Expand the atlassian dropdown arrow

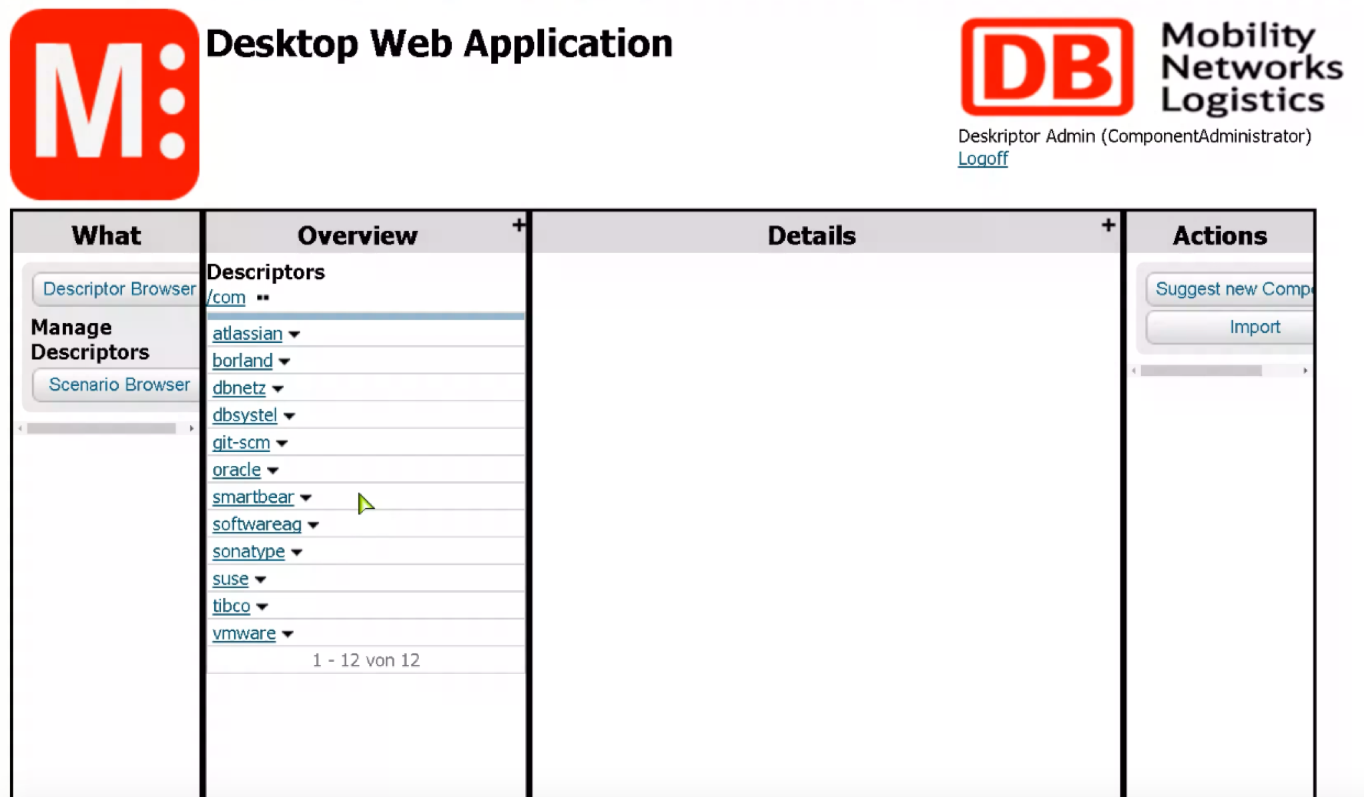(294, 334)
